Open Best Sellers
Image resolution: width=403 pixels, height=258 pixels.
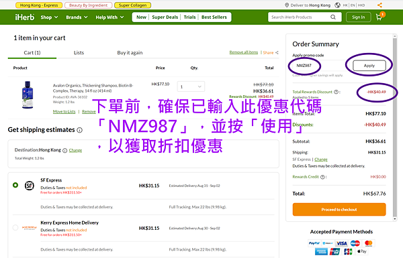point(214,17)
